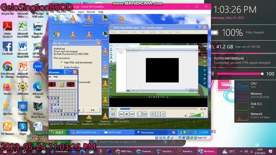This screenshot has height=155, width=276.
Task: Open VirtualBox Help menu
Action: click(100, 12)
